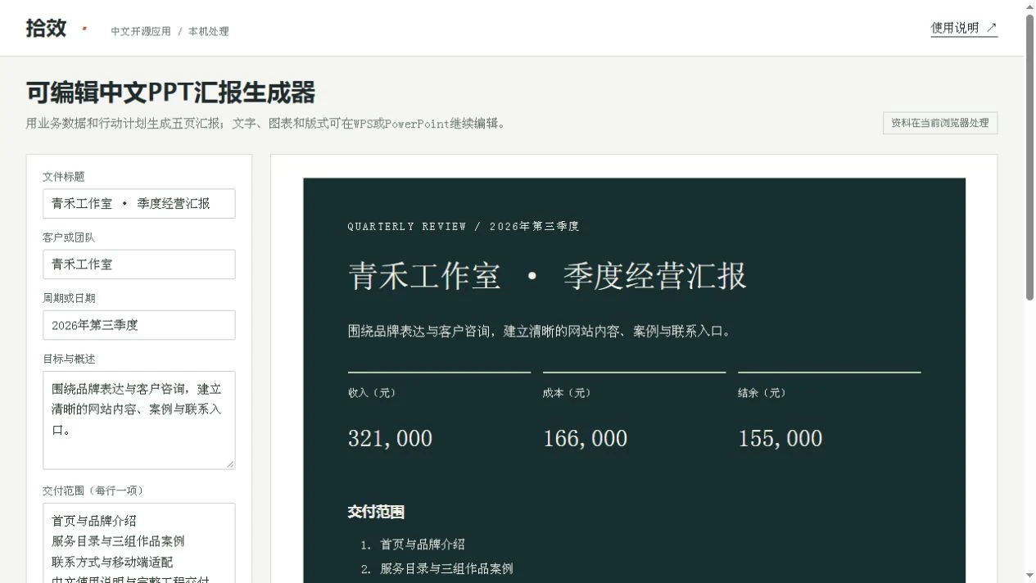Viewport: 1036px width, 583px height.
Task: Click the 周期或日期 input field
Action: [139, 325]
